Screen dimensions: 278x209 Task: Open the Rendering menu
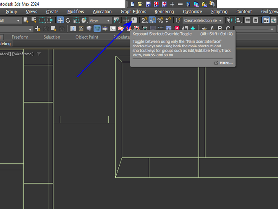click(164, 12)
